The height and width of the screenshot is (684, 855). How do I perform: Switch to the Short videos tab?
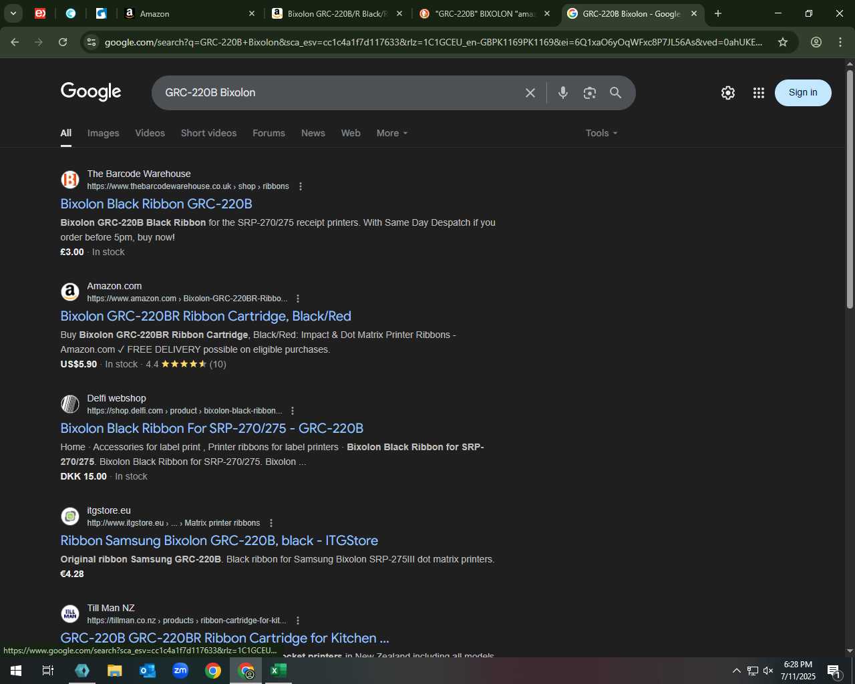[x=208, y=133]
